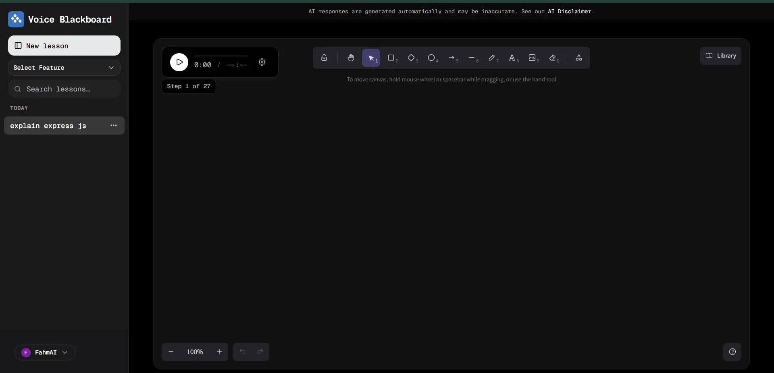
Task: Toggle the canvas lock tool
Action: click(x=324, y=58)
